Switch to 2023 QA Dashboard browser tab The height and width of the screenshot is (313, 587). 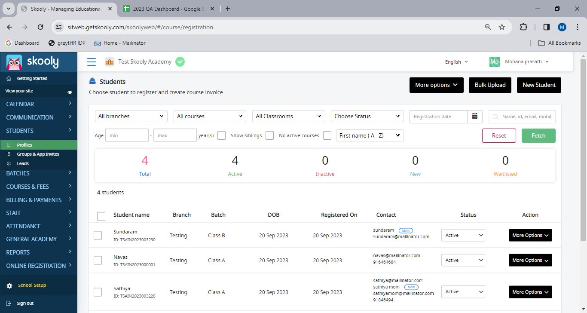(x=168, y=9)
